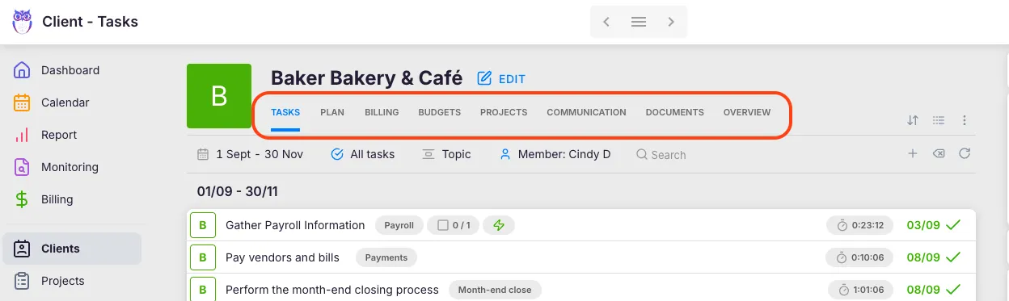Mark Gather Payroll Information as done checkmark
Screen dimensions: 1009x301
953,225
